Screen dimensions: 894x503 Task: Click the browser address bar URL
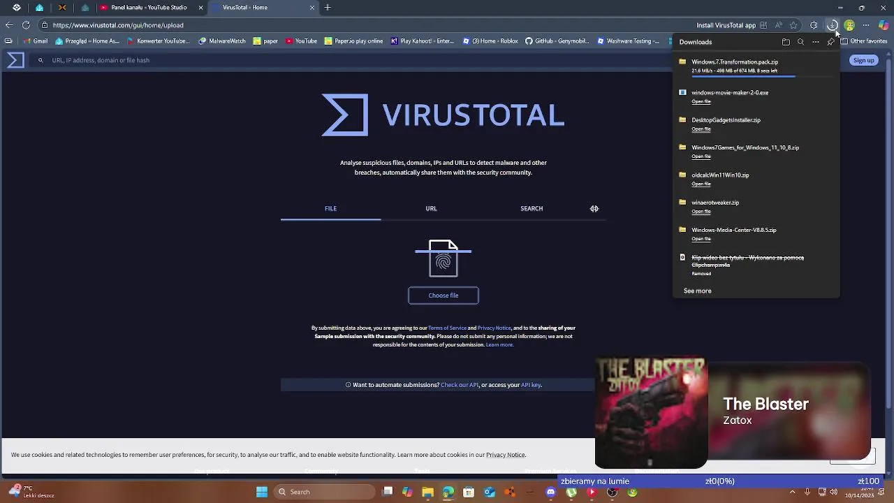point(118,25)
